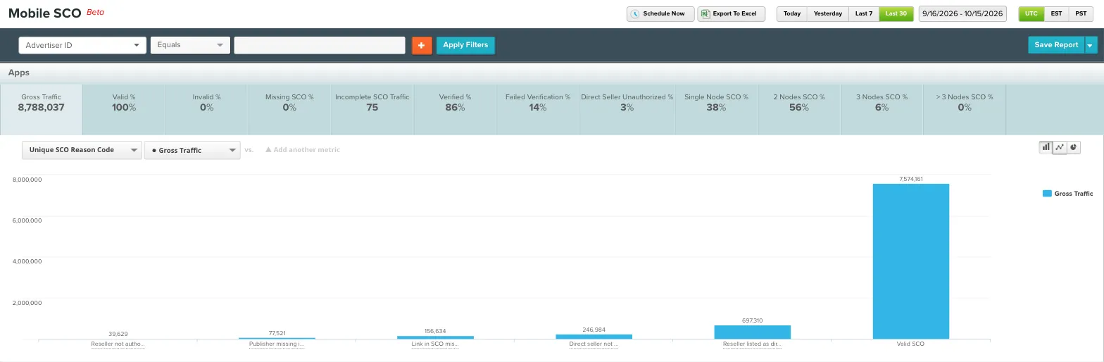Select the Valid % metric tab
This screenshot has width=1104, height=362.
pyautogui.click(x=124, y=109)
